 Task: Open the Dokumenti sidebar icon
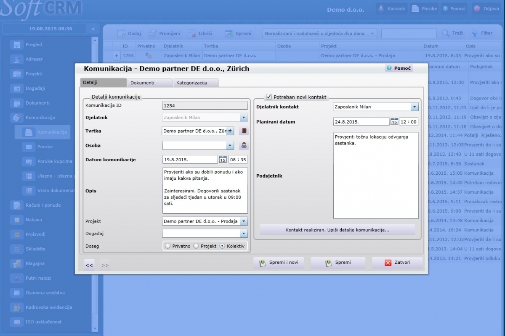coord(17,103)
